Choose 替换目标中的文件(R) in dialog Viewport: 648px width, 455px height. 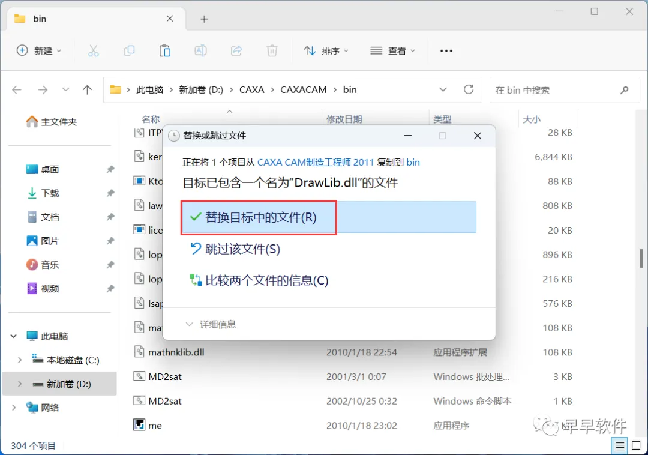[329, 217]
